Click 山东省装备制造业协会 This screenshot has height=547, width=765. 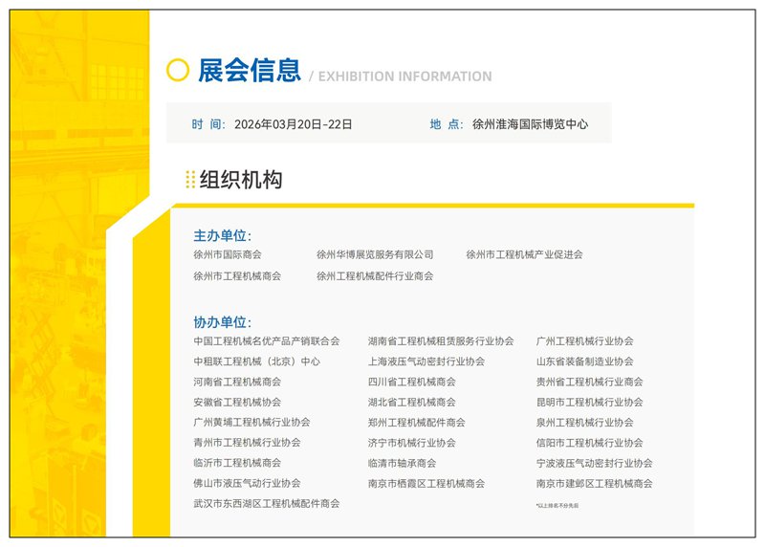[584, 361]
